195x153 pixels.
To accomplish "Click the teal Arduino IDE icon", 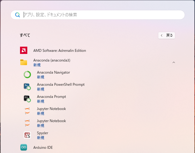I will (24, 147).
